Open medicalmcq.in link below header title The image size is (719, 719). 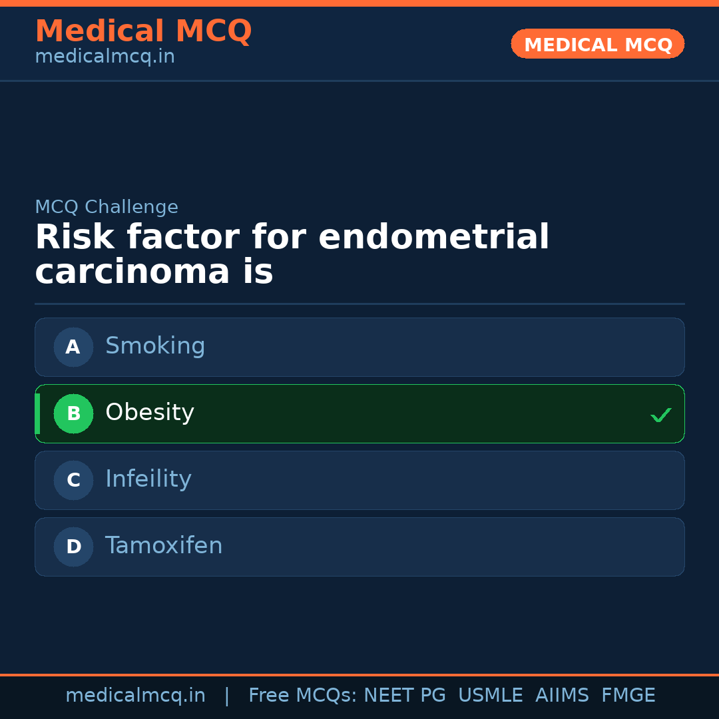click(x=105, y=57)
